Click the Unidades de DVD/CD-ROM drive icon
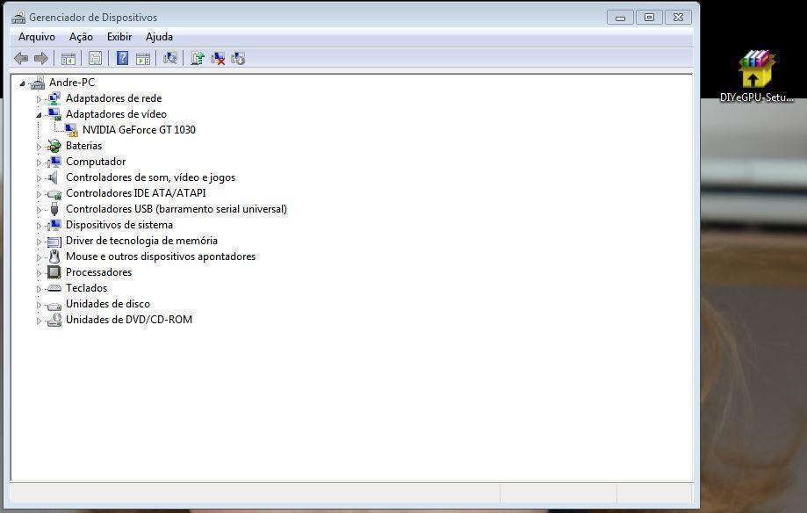The height and width of the screenshot is (513, 807). [x=54, y=320]
